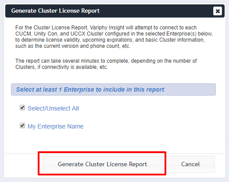This screenshot has width=229, height=182.
Task: Cancel the report dialog
Action: click(x=190, y=164)
